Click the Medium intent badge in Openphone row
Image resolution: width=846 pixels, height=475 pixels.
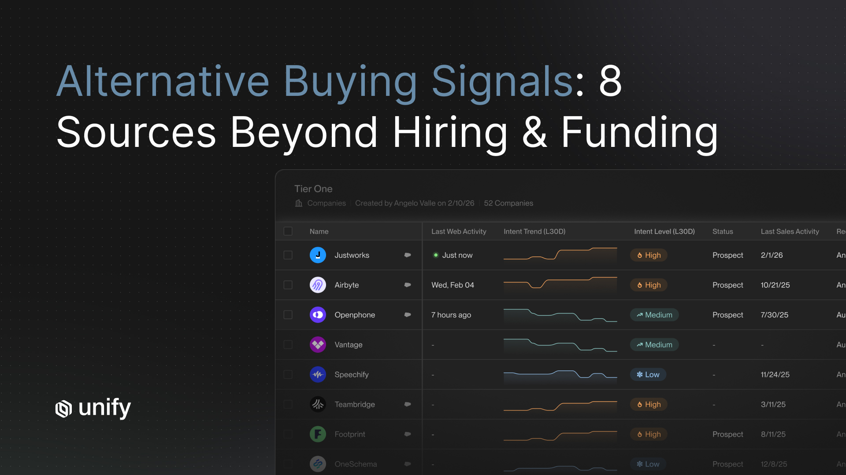654,315
